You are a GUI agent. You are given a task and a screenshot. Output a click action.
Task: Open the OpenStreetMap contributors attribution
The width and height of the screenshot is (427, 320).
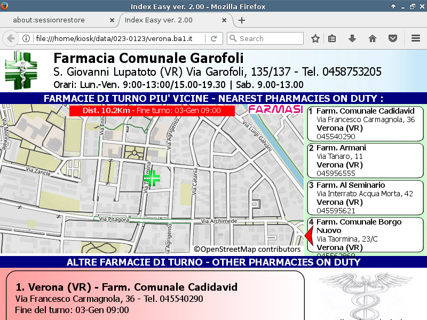point(247,249)
